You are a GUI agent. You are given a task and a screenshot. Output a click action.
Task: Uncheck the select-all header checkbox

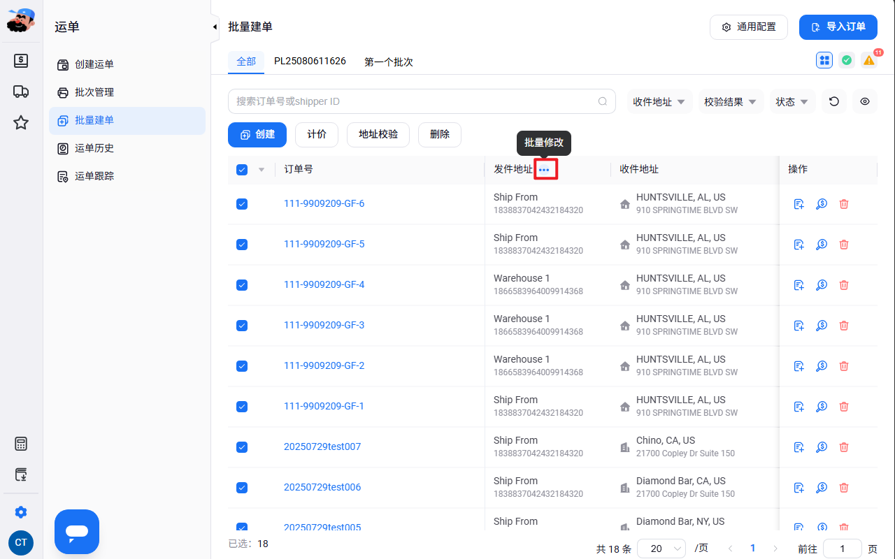click(242, 169)
